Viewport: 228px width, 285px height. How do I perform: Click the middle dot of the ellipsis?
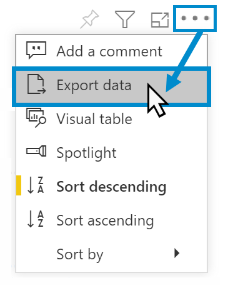[195, 18]
